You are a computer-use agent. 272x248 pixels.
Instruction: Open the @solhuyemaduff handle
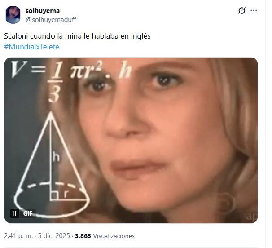tap(51, 20)
